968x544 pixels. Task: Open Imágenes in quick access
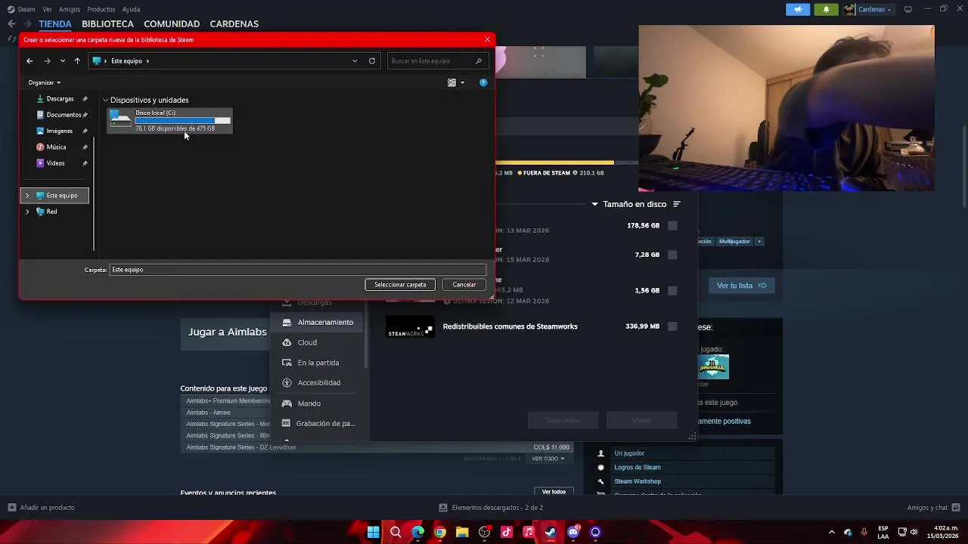tap(59, 131)
